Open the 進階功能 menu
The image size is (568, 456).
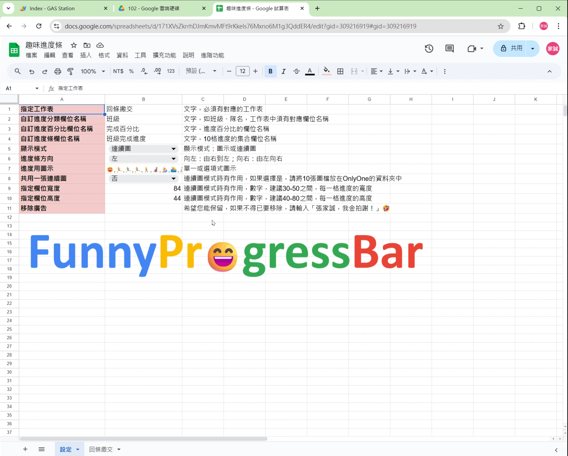click(213, 55)
